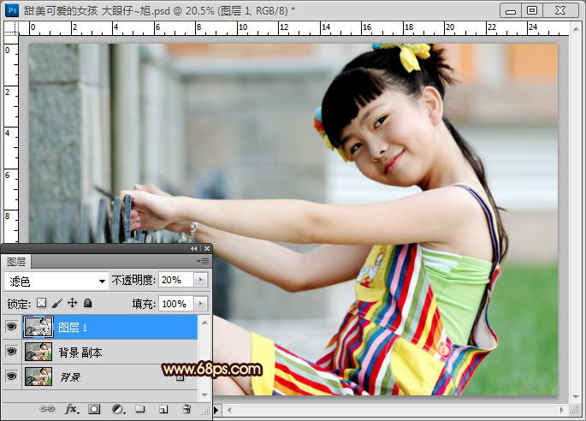The image size is (586, 421).
Task: Select the 图层 panel tab
Action: [x=16, y=262]
